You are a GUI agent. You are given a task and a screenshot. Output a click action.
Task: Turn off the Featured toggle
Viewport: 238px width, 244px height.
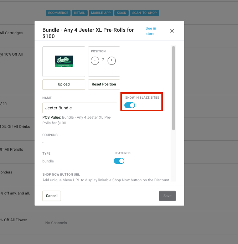click(119, 161)
